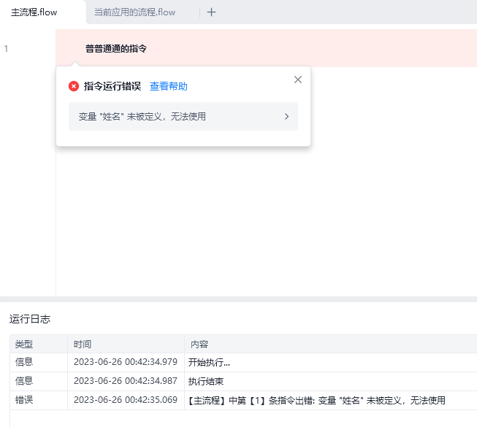Sort by the 类型 column header

pos(24,344)
